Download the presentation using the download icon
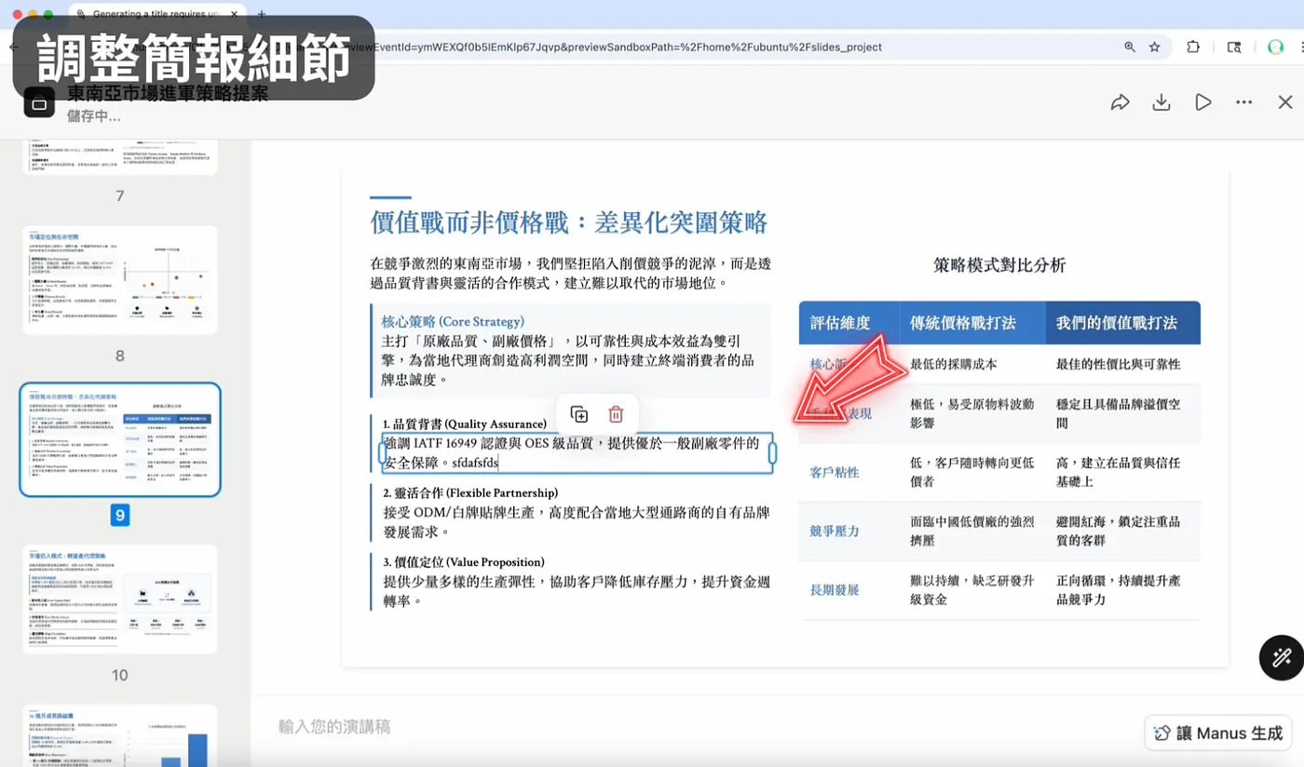The width and height of the screenshot is (1304, 767). (x=1161, y=102)
